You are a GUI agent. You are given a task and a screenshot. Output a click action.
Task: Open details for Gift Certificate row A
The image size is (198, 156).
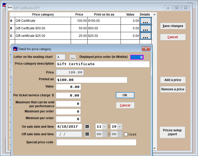146,21
